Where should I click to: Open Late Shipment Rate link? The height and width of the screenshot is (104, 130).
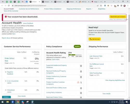pyautogui.click(x=96, y=56)
